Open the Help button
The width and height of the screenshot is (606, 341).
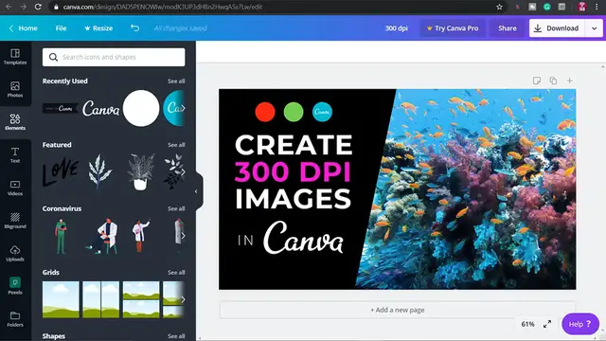580,324
